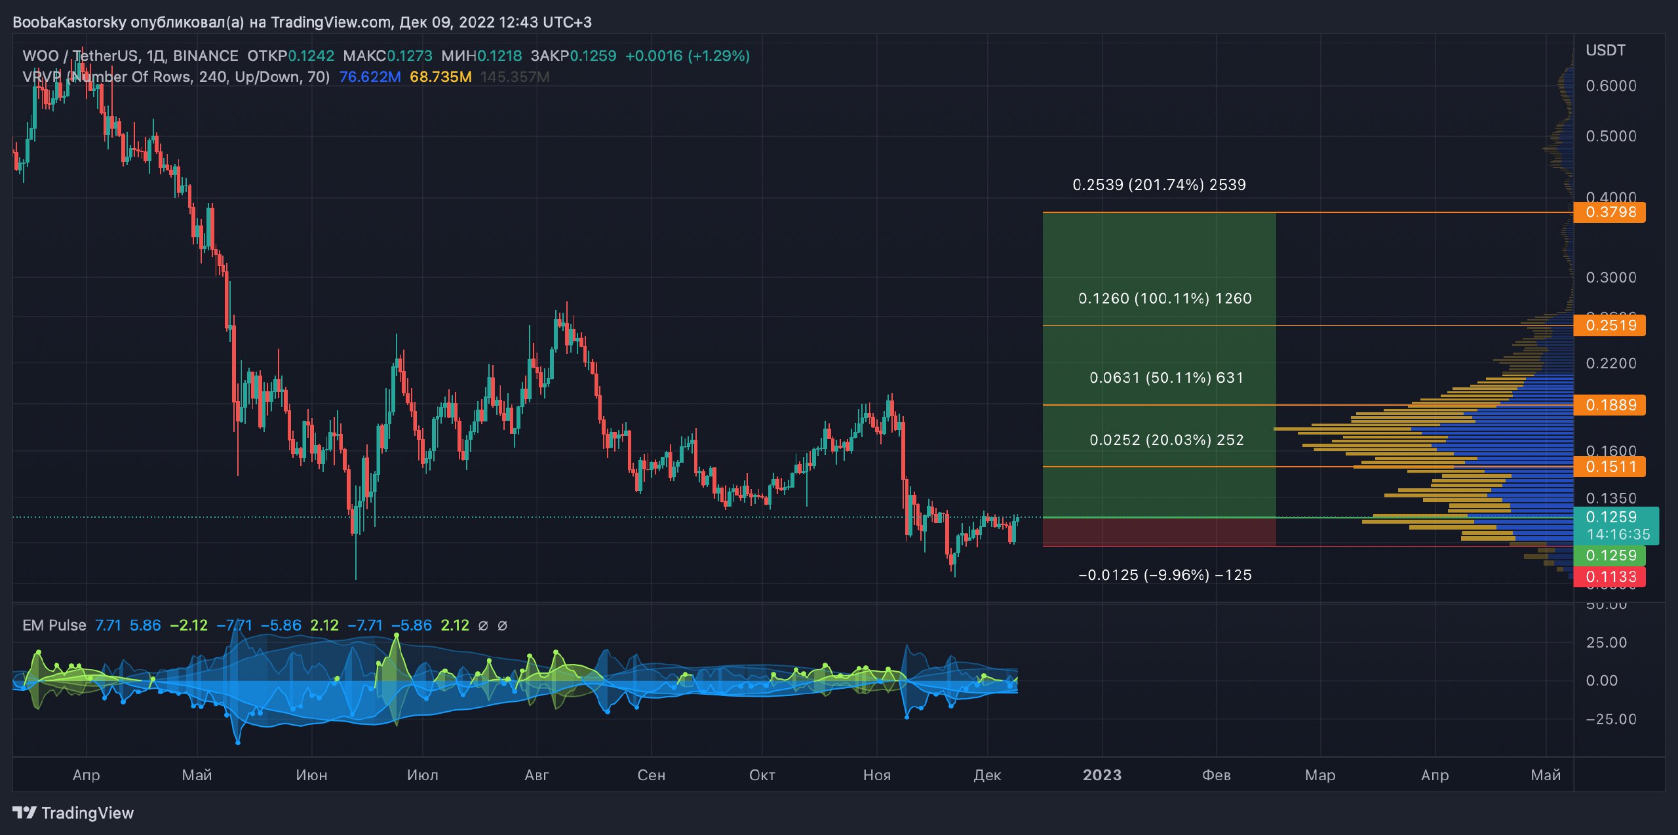Click the ОТКР 0.1242 open value

(x=290, y=56)
